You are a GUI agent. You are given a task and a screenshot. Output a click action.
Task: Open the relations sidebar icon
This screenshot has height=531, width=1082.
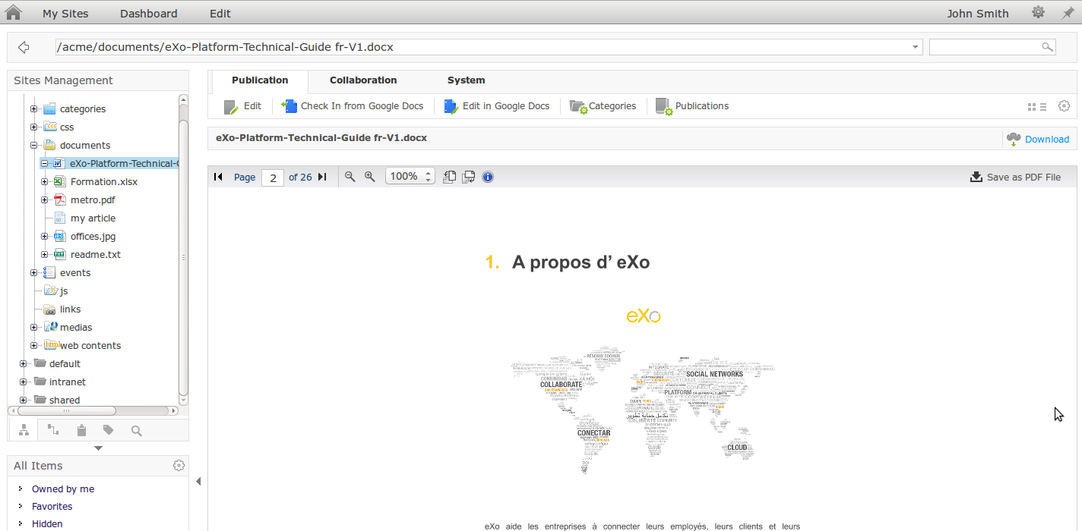point(52,430)
